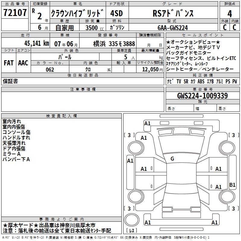Click the color number 062 field
This screenshot has width=241, height=241.
pyautogui.click(x=50, y=70)
